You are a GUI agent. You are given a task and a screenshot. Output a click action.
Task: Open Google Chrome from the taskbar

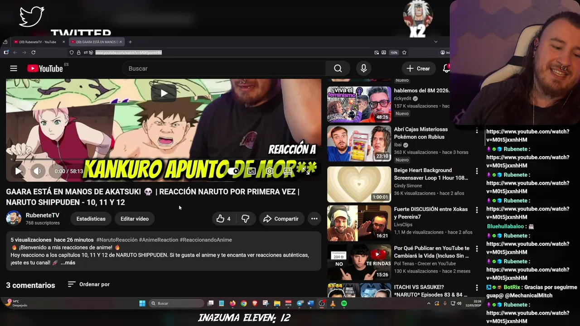[x=244, y=303]
